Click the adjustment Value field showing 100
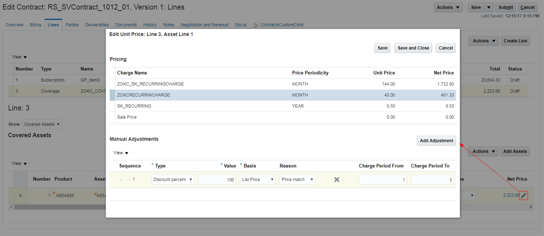Viewport: 544px width, 236px height. coord(217,180)
